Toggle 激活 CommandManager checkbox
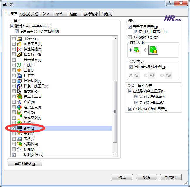Image resolution: width=190 pixels, height=187 pixels. pyautogui.click(x=12, y=26)
